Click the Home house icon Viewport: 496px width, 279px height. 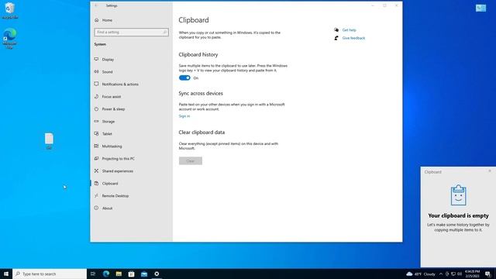[x=96, y=20]
